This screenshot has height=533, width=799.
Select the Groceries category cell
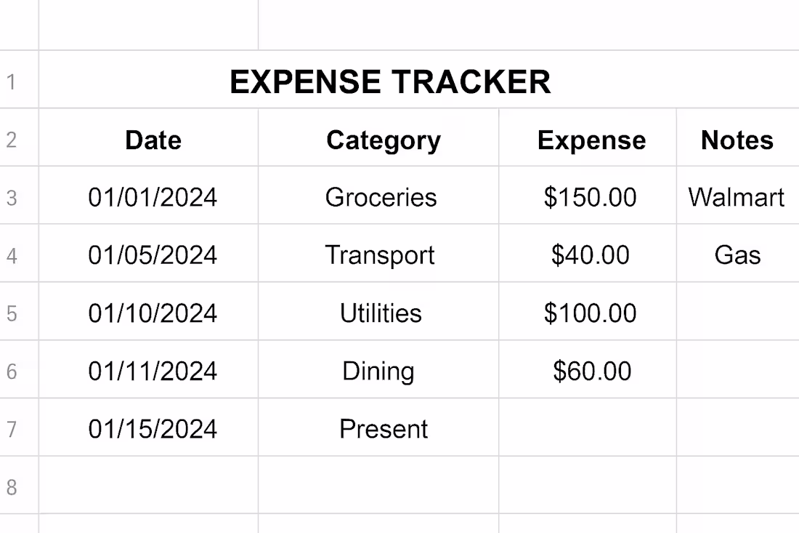point(381,197)
